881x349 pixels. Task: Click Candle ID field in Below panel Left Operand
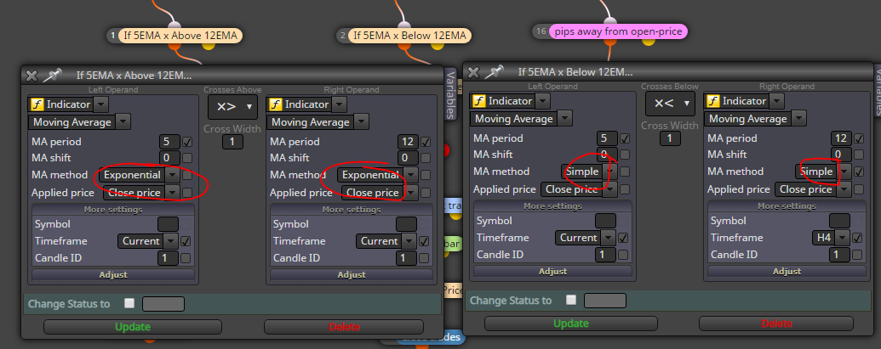[x=606, y=255]
